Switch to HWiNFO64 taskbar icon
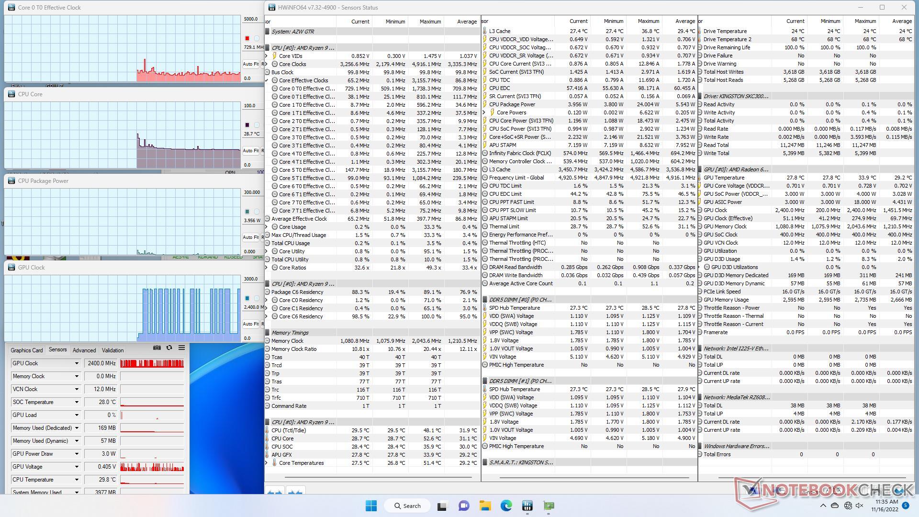919x517 pixels. 527,506
